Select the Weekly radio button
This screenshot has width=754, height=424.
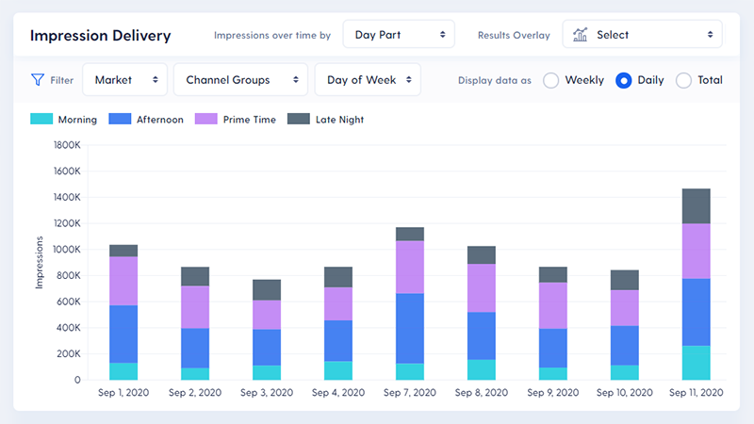tap(551, 80)
